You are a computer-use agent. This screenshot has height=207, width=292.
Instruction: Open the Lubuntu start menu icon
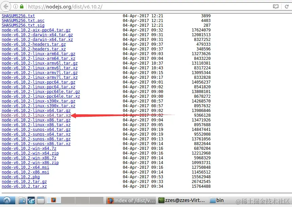point(7,200)
